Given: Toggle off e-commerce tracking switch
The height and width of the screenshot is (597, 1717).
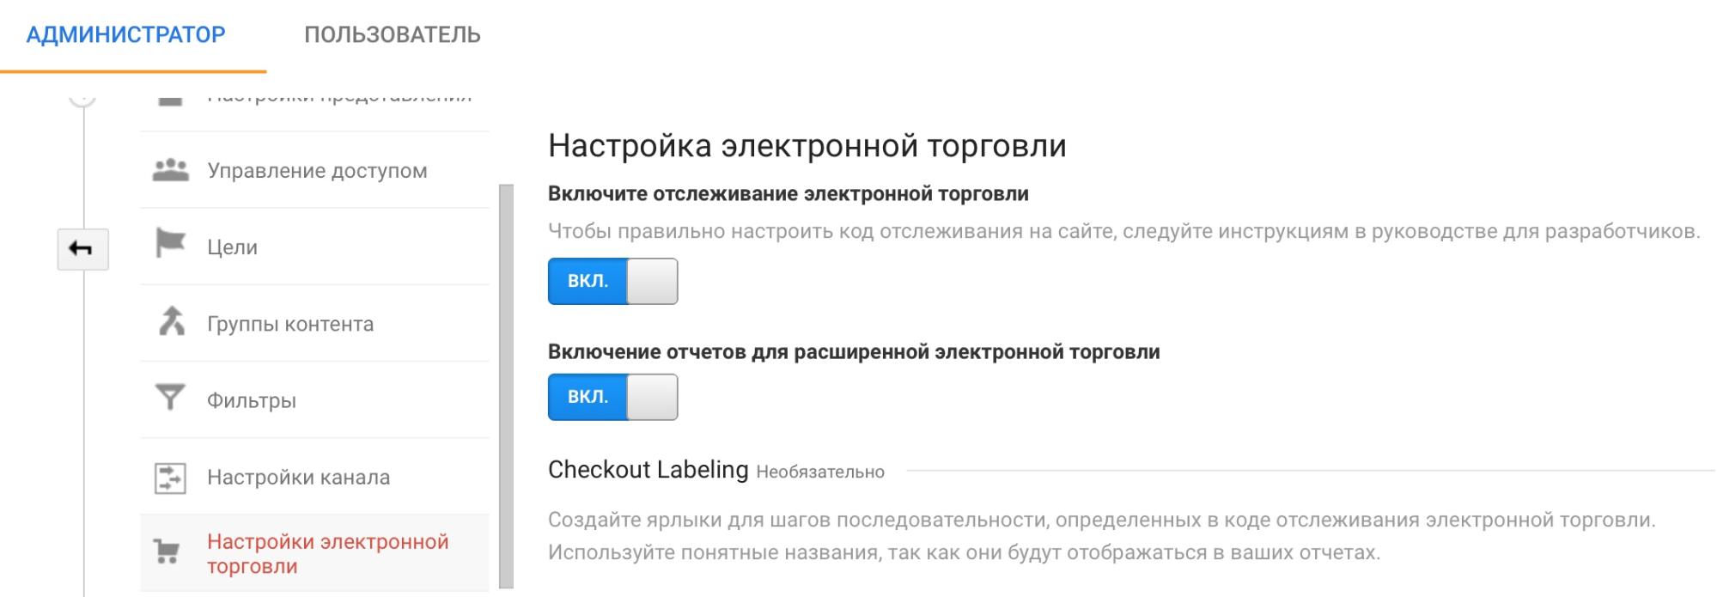Looking at the screenshot, I should (612, 282).
